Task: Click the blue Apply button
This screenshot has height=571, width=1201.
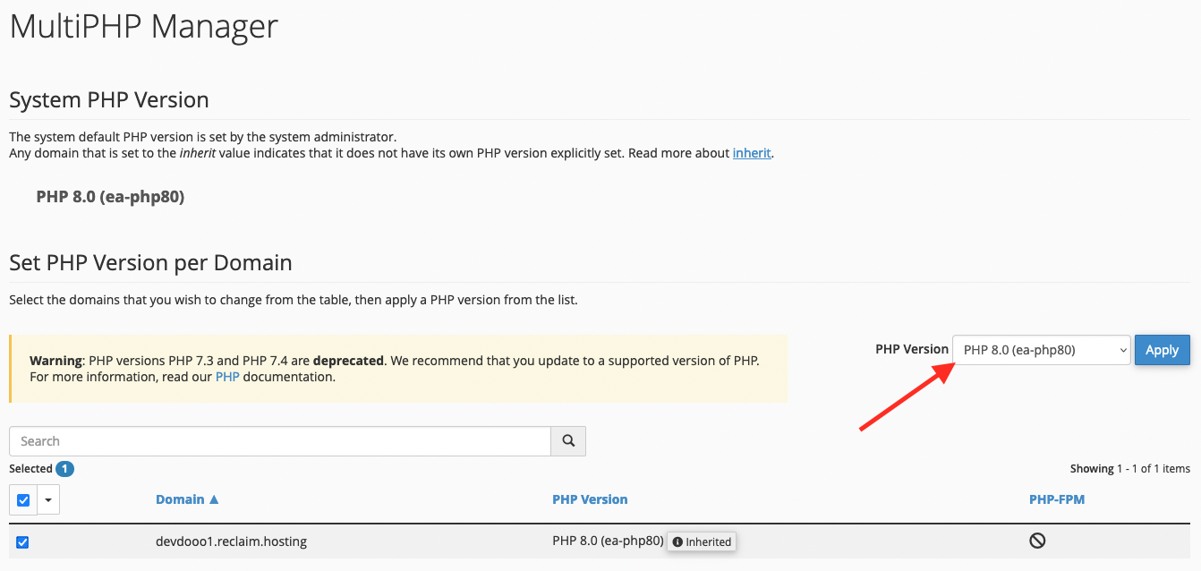Action: tap(1163, 350)
